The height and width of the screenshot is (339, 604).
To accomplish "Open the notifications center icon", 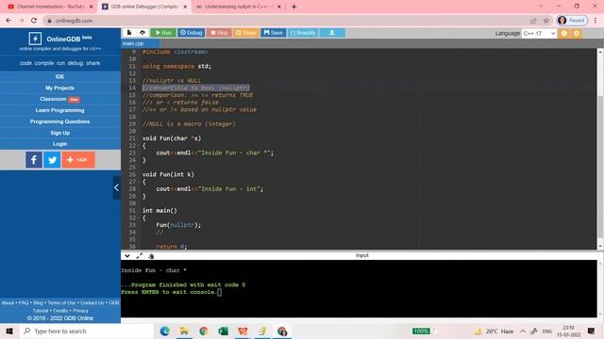I will point(592,331).
